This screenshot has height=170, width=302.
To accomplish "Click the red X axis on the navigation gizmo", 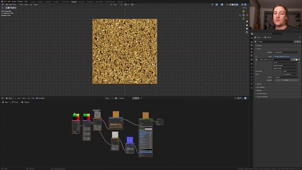I will (247, 15).
